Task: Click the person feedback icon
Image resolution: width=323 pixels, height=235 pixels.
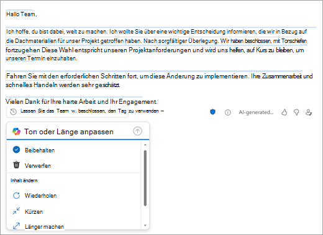Action: pyautogui.click(x=309, y=113)
